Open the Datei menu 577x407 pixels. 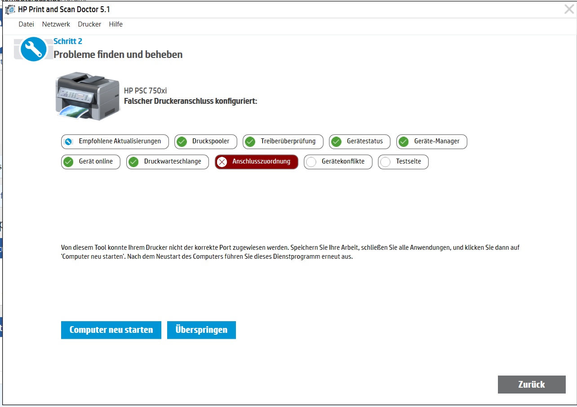(27, 24)
